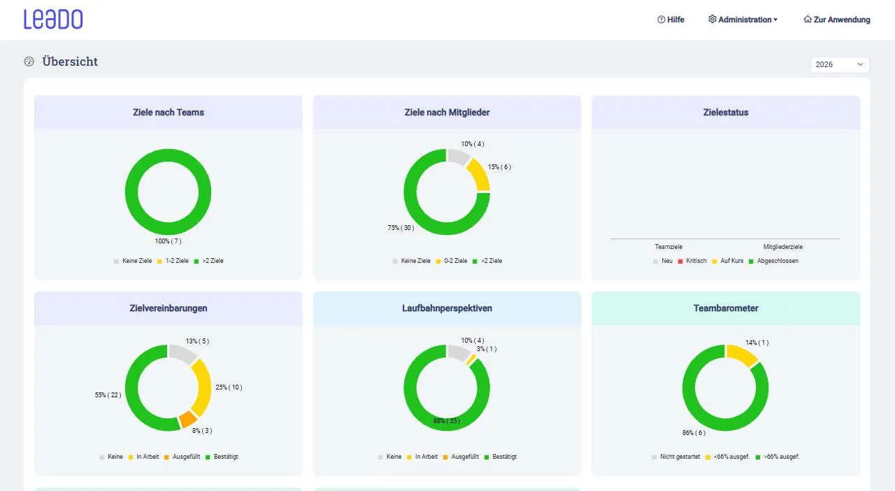Click gray 10% segment in Ziele nach Mitglieder

click(458, 155)
